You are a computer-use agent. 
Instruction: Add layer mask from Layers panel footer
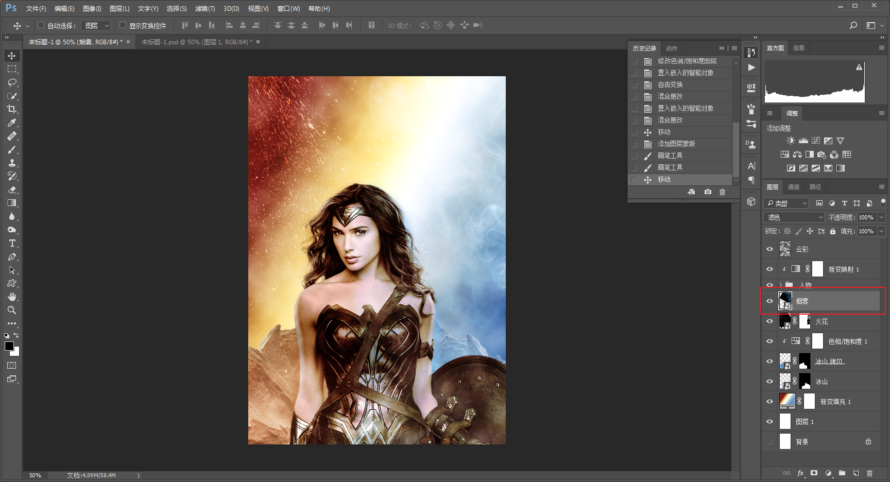[x=814, y=473]
